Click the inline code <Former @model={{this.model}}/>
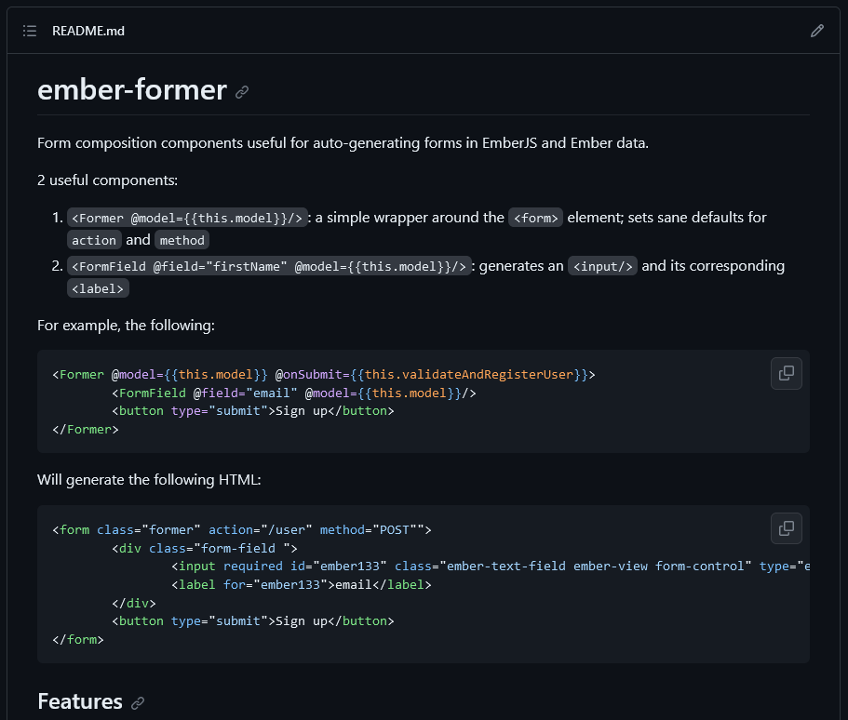The height and width of the screenshot is (720, 848). click(x=187, y=218)
